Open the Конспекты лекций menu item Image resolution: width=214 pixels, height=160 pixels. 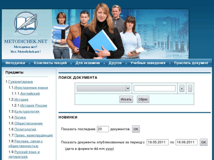click(x=50, y=63)
